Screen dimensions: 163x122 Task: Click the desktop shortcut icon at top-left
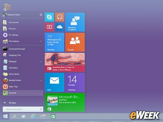pyautogui.click(x=7, y=7)
